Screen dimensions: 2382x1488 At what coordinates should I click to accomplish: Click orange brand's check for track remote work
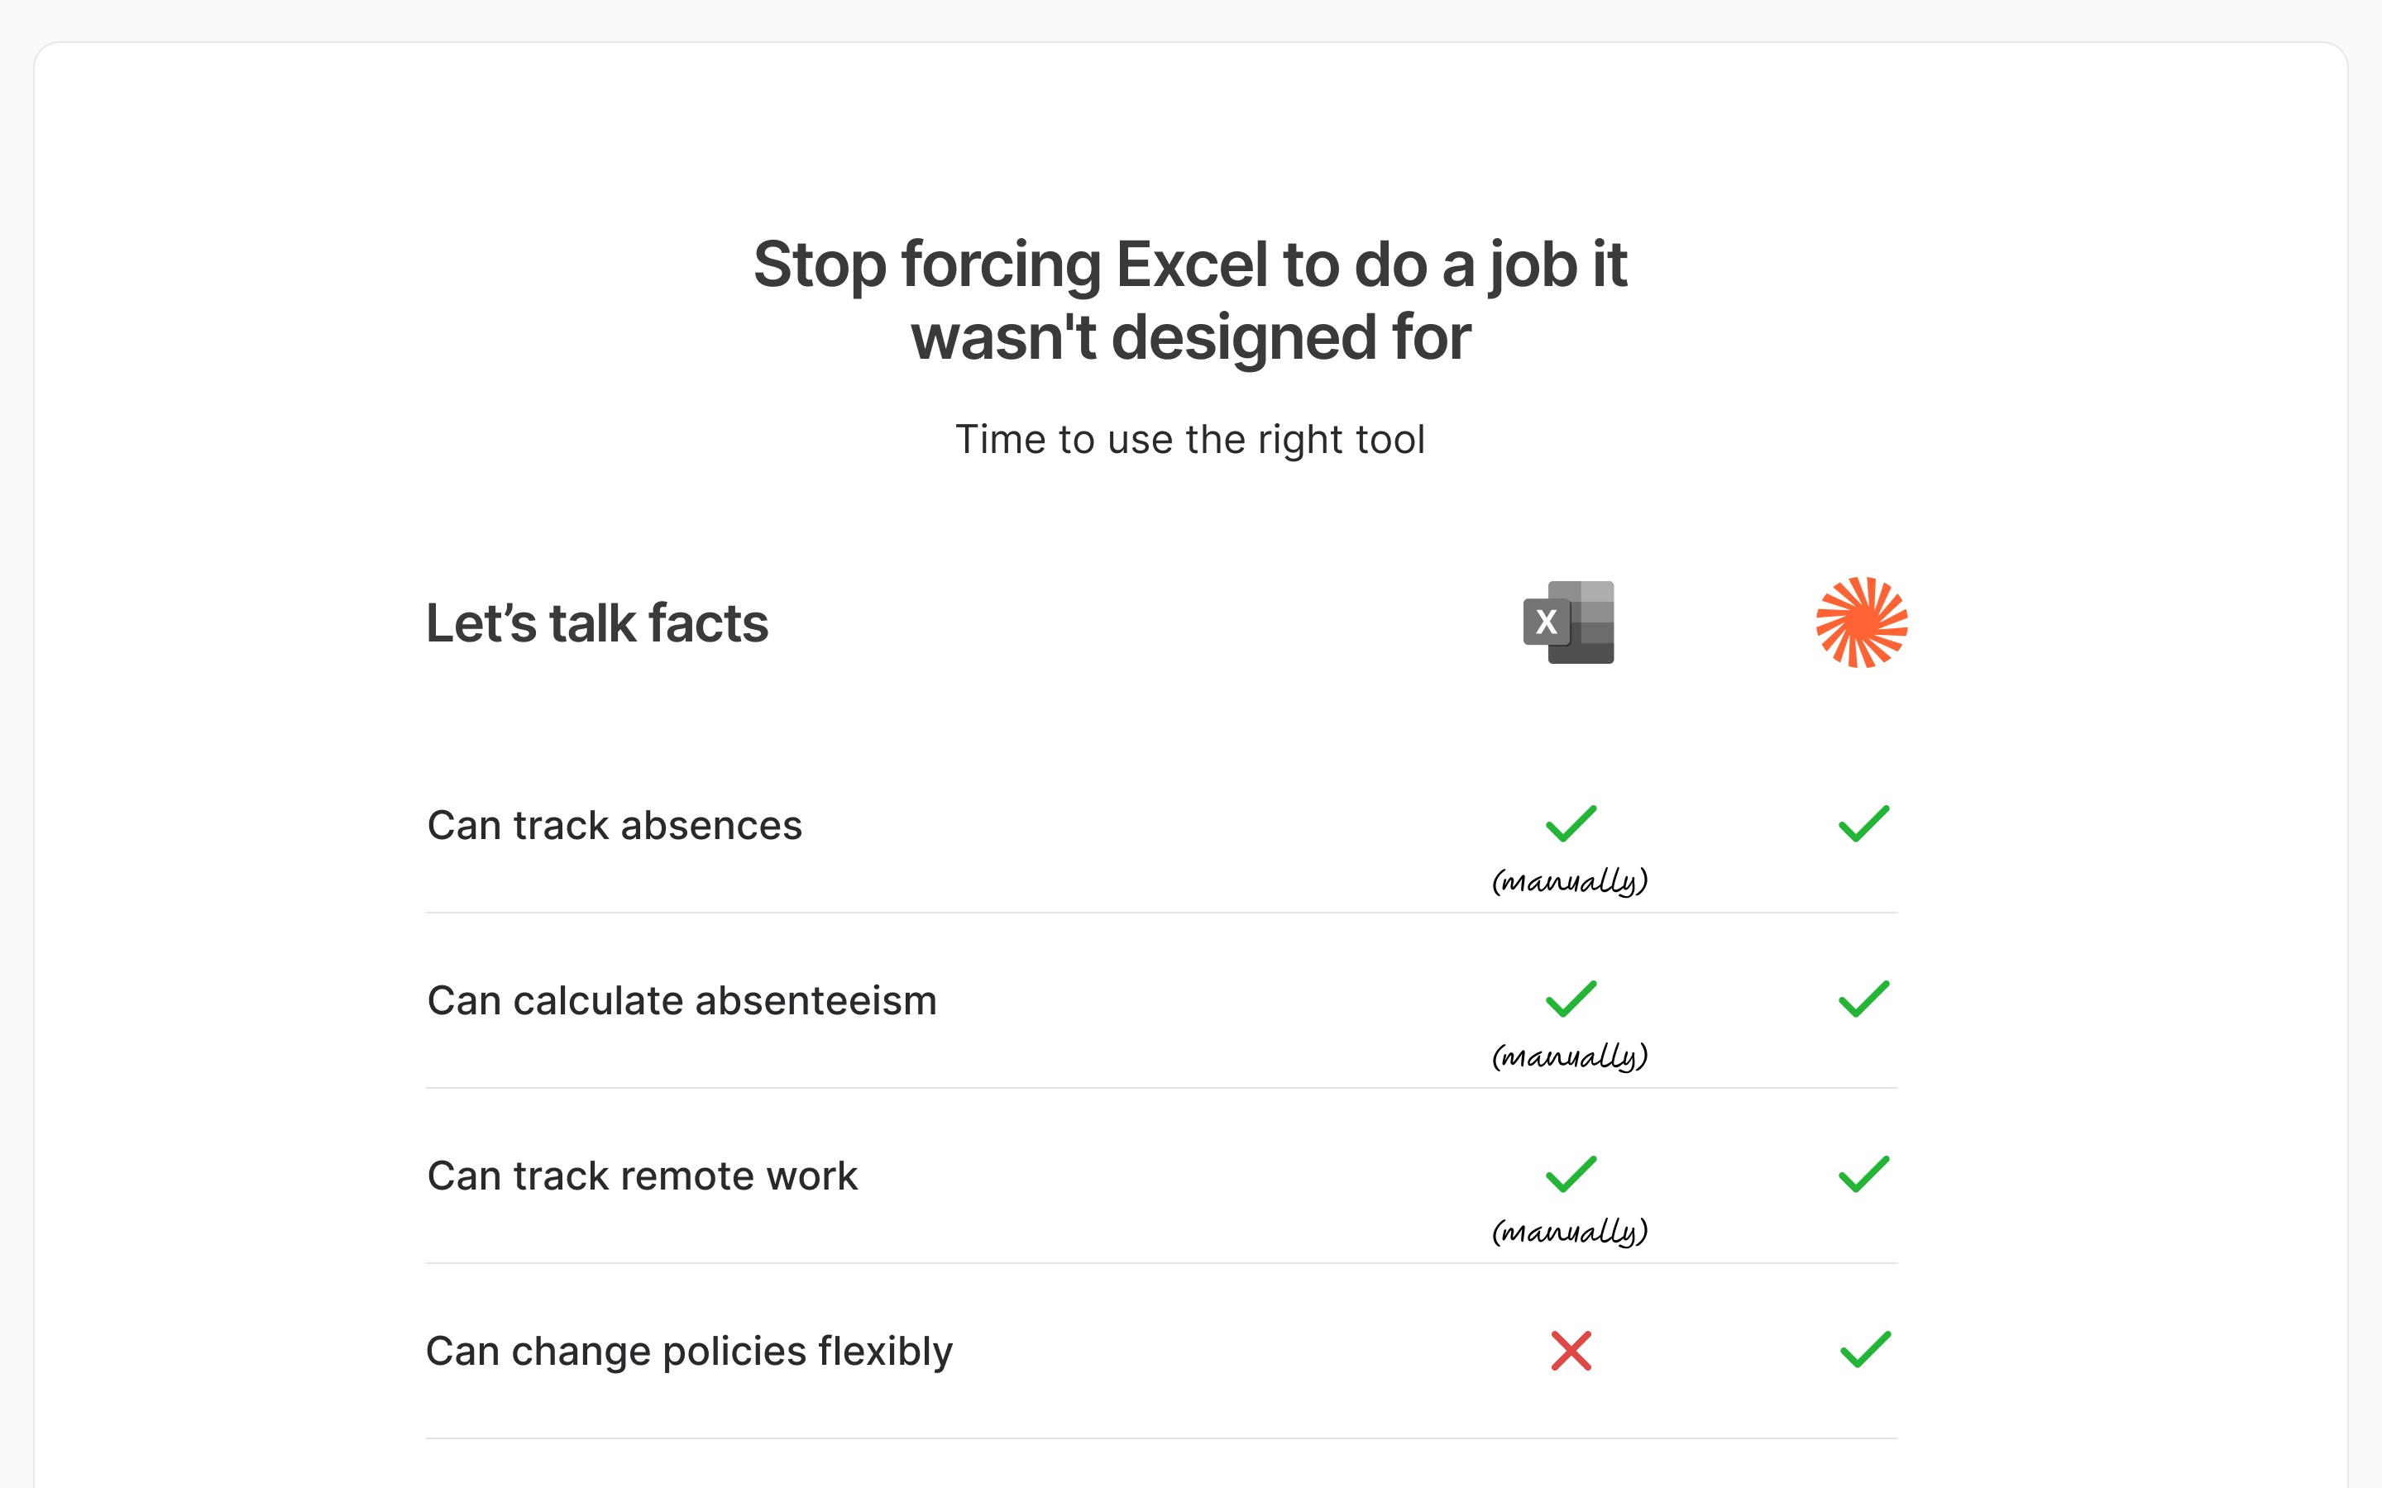click(x=1864, y=1174)
